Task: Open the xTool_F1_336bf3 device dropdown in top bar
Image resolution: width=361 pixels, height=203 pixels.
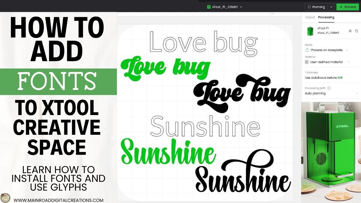Action: coord(225,7)
